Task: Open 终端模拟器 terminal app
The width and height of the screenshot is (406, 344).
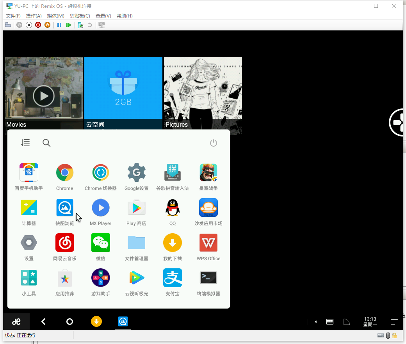Action: tap(208, 278)
